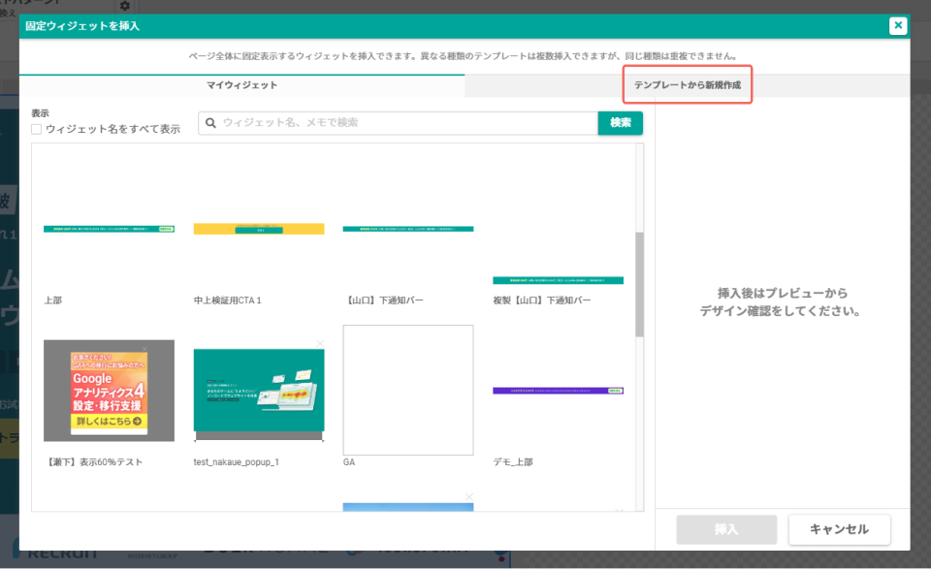The image size is (931, 569).
Task: Click the 検索 button
Action: pyautogui.click(x=620, y=123)
